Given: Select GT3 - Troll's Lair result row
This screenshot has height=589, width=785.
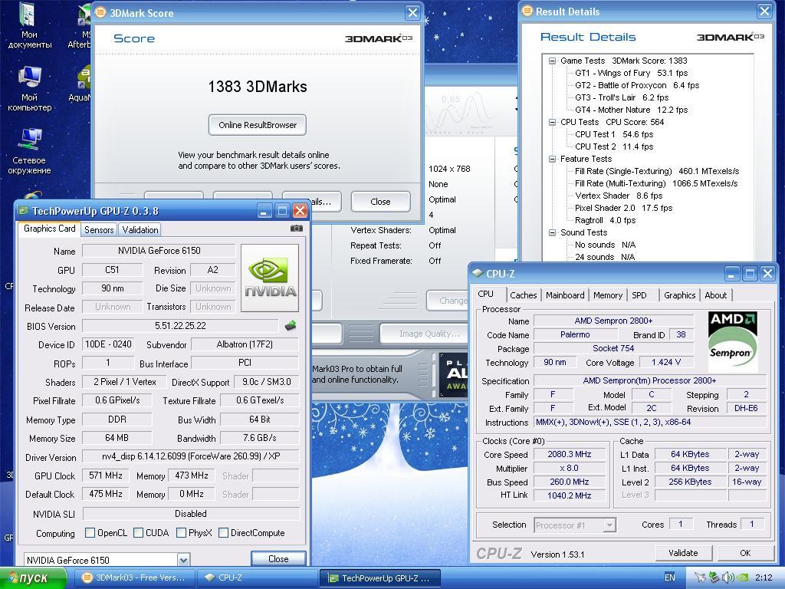Looking at the screenshot, I should [622, 97].
